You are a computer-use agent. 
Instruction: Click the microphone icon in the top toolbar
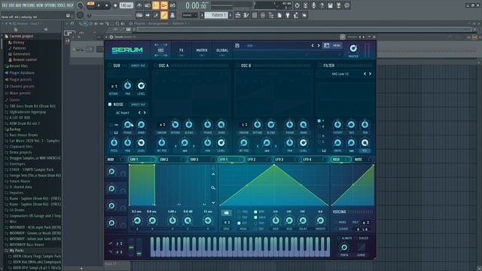click(x=313, y=5)
